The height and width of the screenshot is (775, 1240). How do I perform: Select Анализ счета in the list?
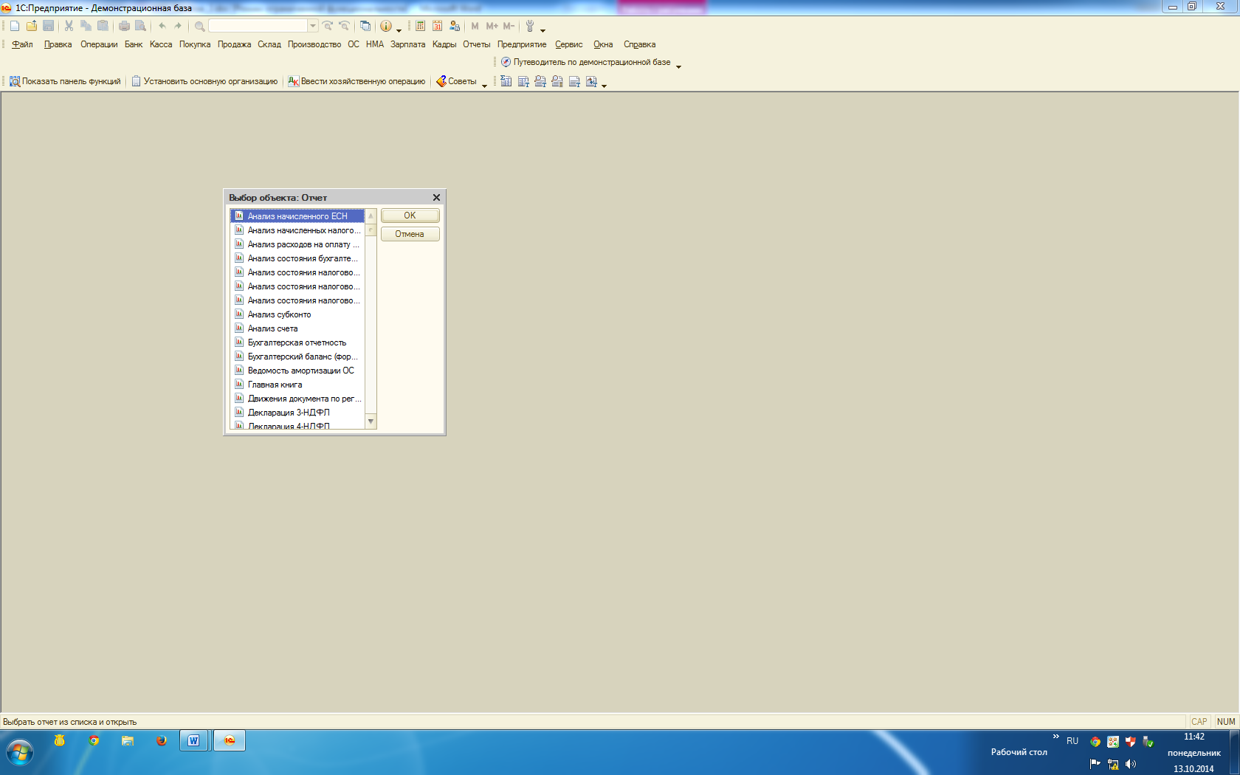pyautogui.click(x=297, y=328)
